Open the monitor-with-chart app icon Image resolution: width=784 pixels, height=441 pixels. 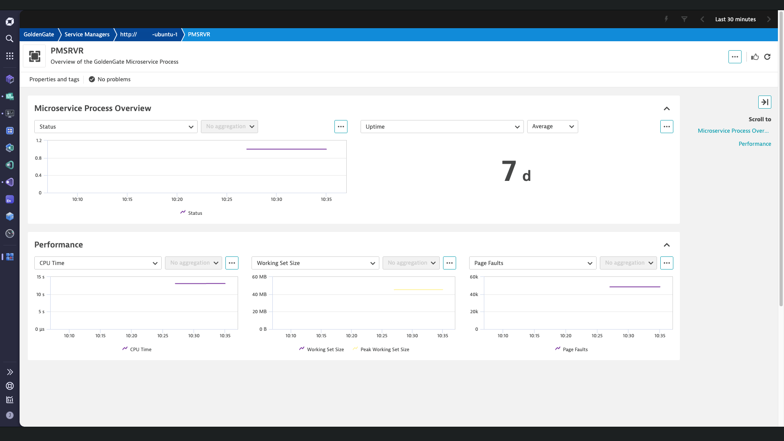click(10, 114)
